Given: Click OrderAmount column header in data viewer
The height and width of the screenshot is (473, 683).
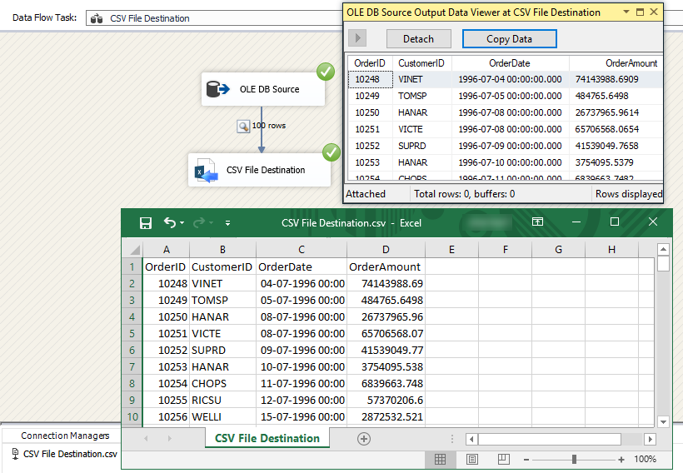Looking at the screenshot, I should (616, 63).
